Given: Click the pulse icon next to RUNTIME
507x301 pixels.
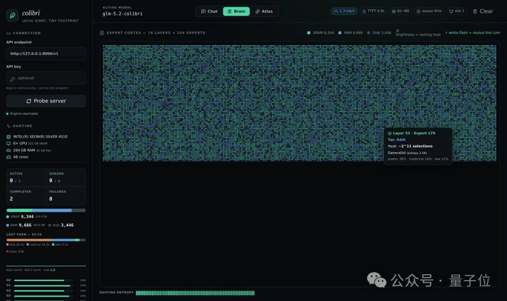Looking at the screenshot, I should (x=8, y=126).
